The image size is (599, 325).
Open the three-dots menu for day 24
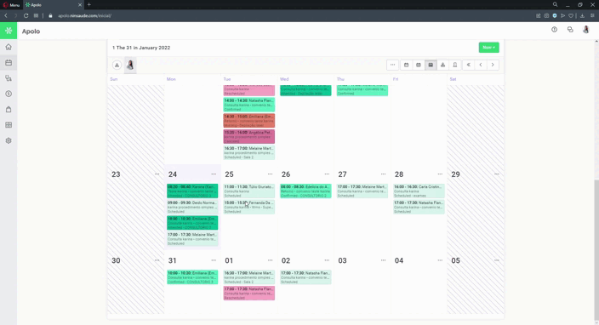coord(214,174)
